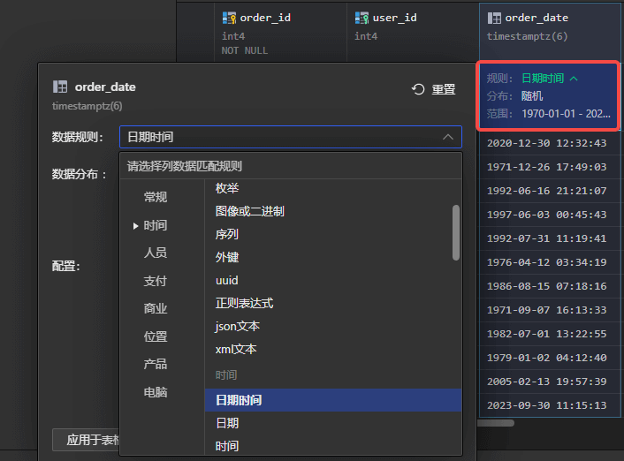This screenshot has width=624, height=461.
Task: Click the timestamptz(6) type under panel title
Action: click(88, 106)
